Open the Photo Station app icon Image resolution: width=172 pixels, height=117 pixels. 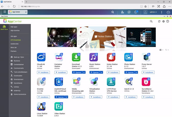tap(128, 57)
